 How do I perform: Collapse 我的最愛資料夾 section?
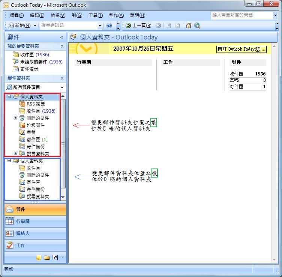point(62,46)
